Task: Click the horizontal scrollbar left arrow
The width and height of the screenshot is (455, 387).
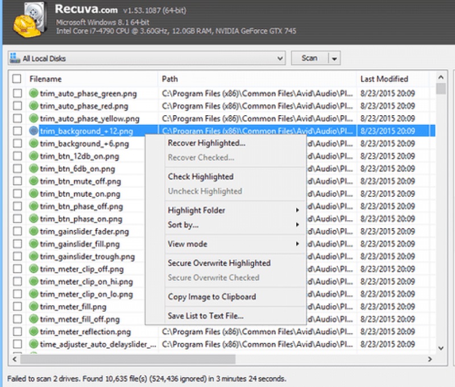Action: click(x=15, y=359)
